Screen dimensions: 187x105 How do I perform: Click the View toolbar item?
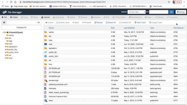point(148,17)
